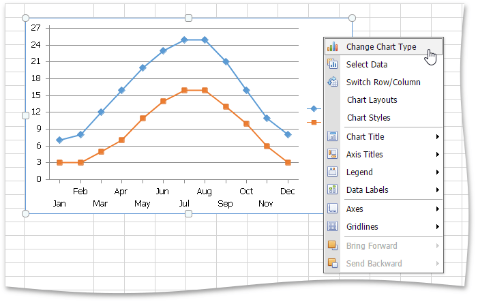
Task: Click Data Labels menu label
Action: (x=368, y=189)
